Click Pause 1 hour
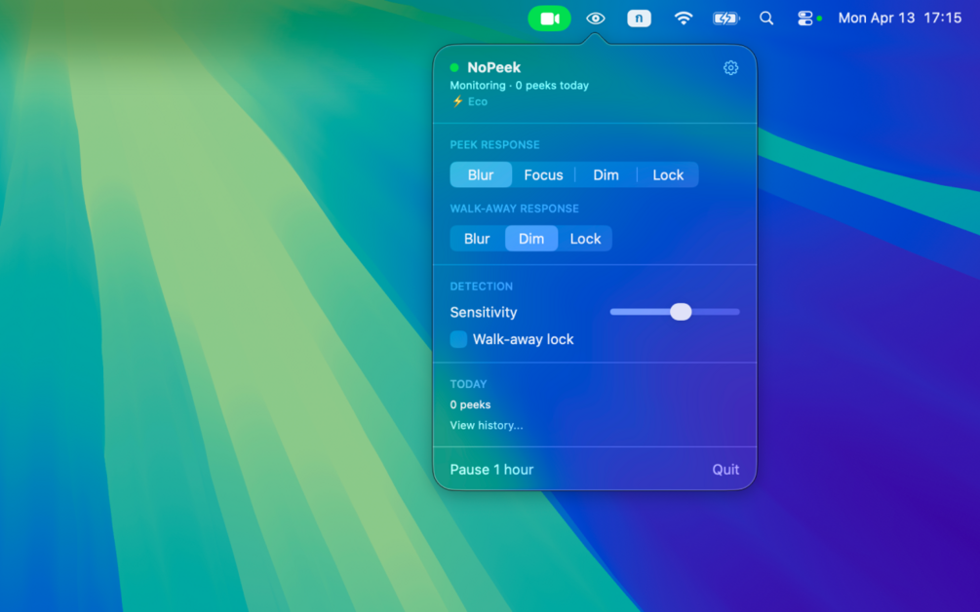Screen dimensions: 980x612 [491, 470]
